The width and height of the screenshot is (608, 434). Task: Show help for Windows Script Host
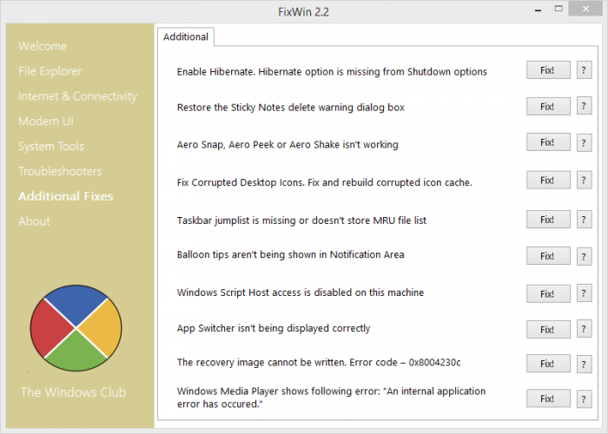(x=584, y=293)
